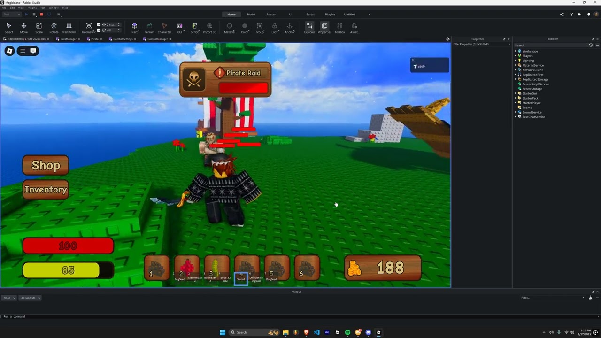Open the File menu
The image size is (601, 338).
(4, 8)
